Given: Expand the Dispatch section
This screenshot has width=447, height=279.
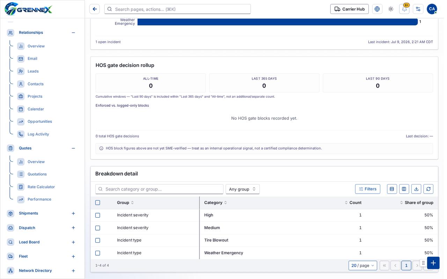Looking at the screenshot, I should (x=73, y=228).
